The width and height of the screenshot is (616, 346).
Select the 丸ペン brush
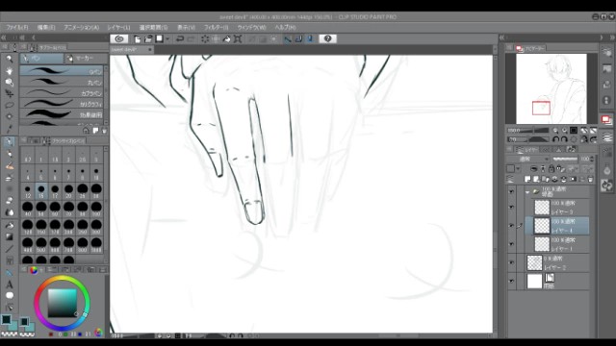tap(62, 82)
